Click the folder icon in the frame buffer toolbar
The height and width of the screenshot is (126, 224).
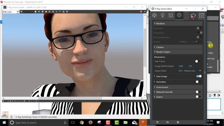pyautogui.click(x=46, y=12)
